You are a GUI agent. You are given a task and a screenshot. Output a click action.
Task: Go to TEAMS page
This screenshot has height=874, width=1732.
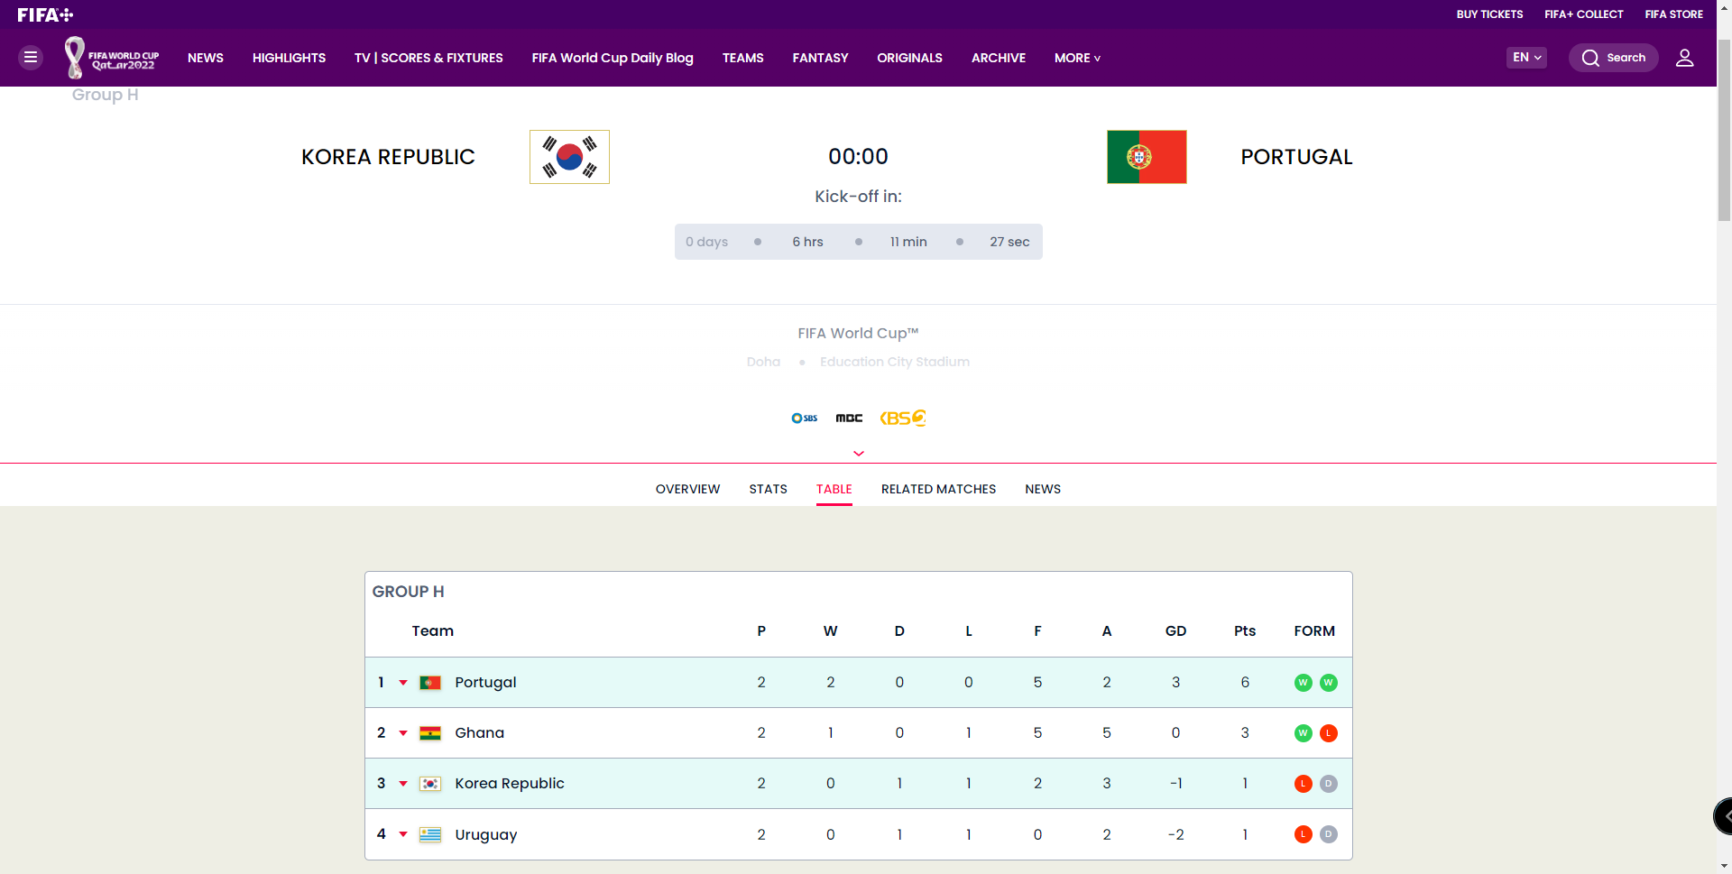tap(742, 58)
